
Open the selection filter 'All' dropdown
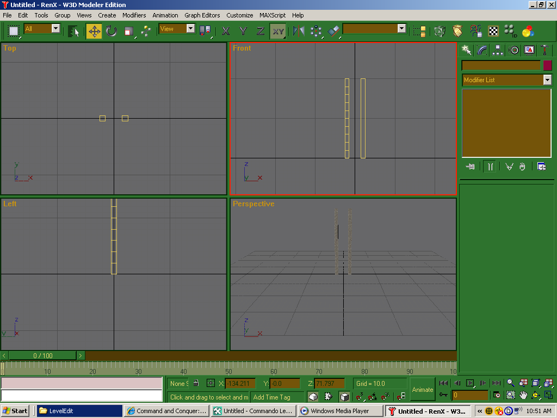[55, 28]
